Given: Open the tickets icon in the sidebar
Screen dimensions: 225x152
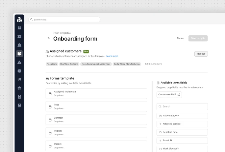Looking at the screenshot, I should (19, 36).
